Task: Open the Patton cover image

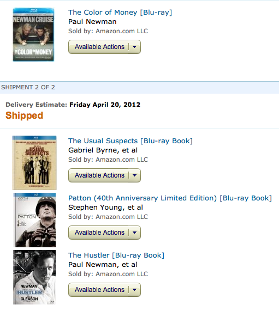Action: [34, 219]
